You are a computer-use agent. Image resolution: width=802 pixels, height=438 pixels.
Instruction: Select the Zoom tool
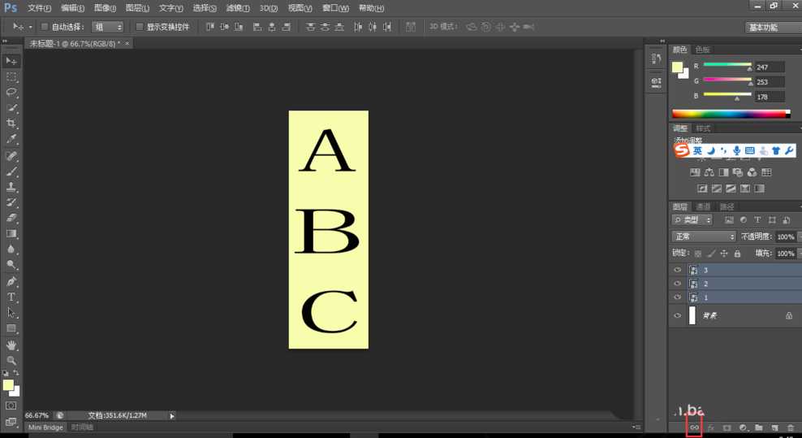(11, 360)
